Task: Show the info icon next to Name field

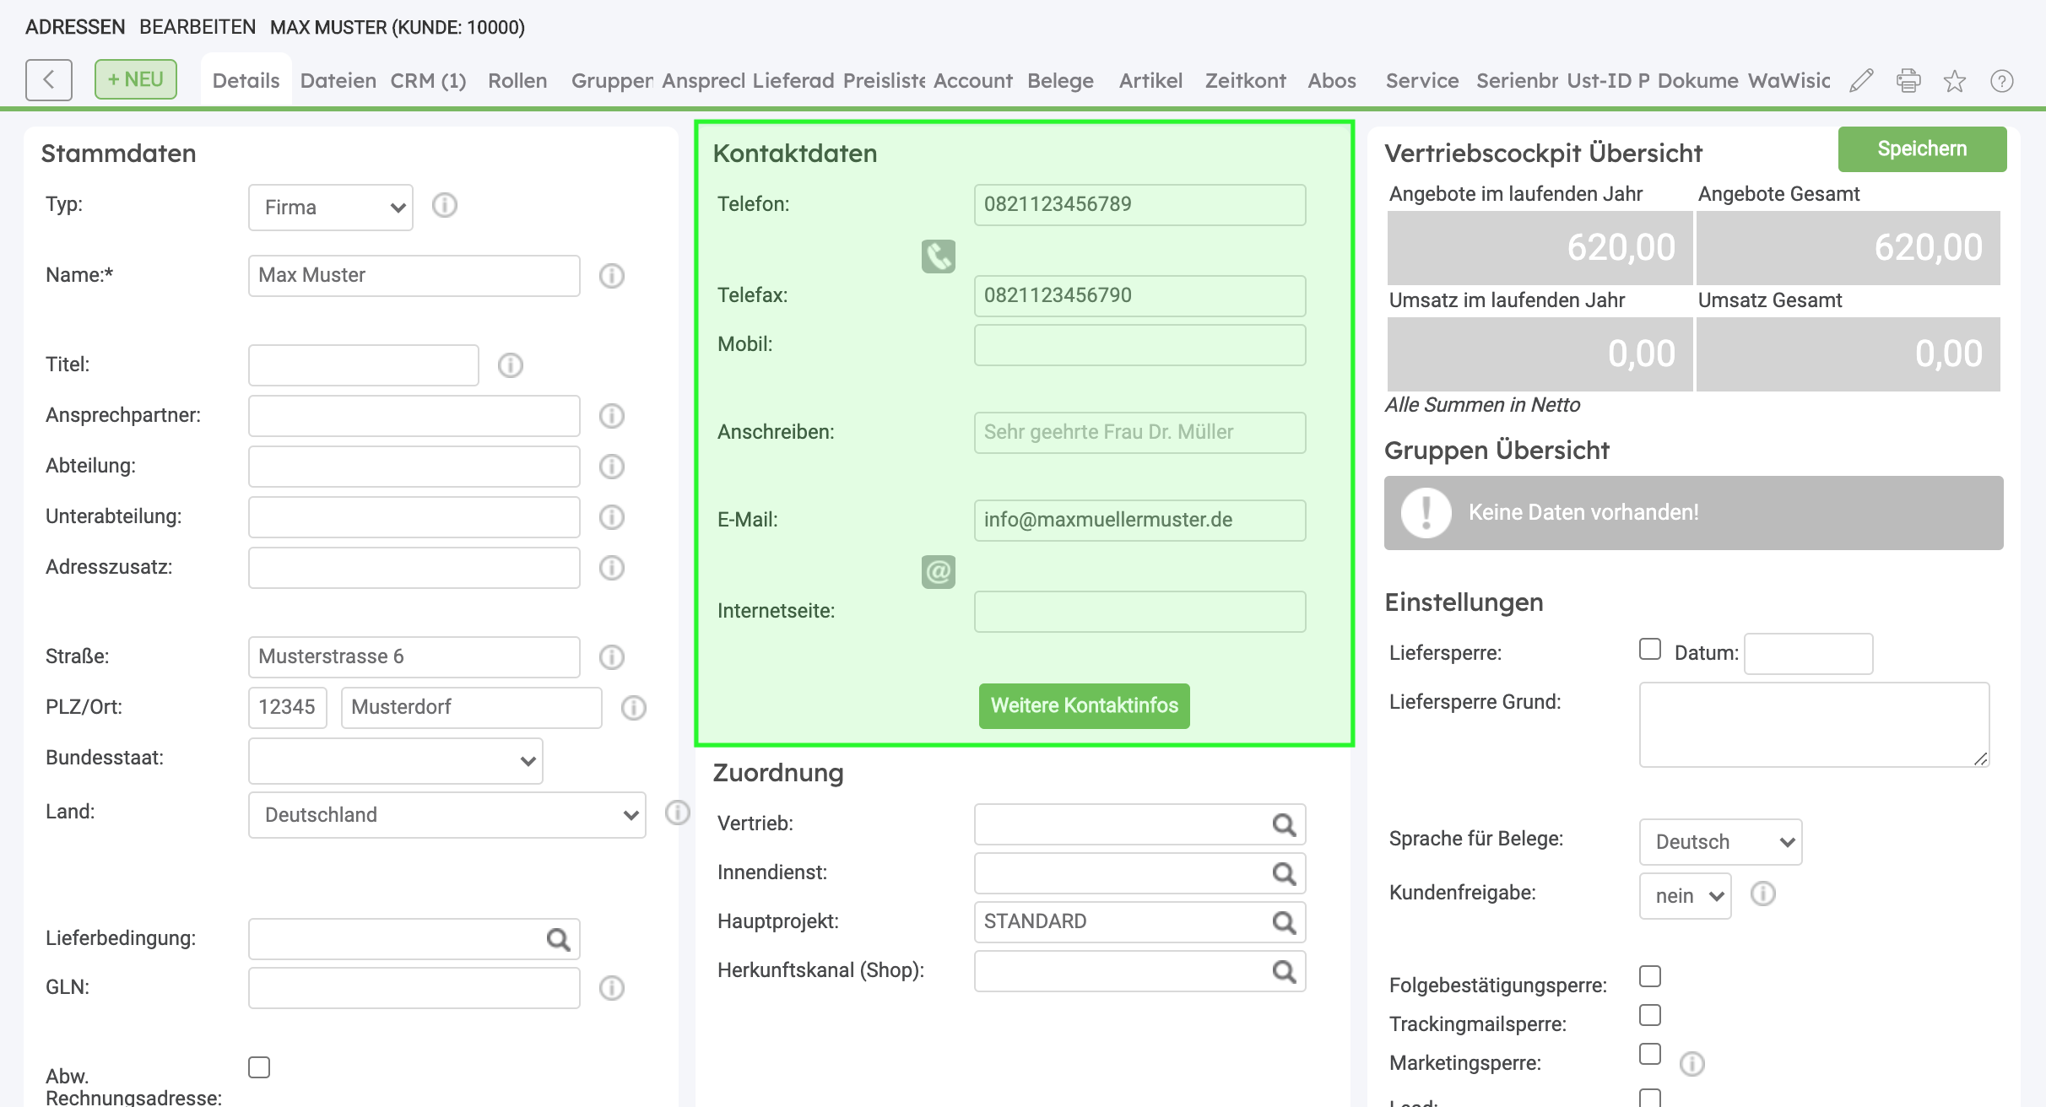Action: [x=611, y=275]
